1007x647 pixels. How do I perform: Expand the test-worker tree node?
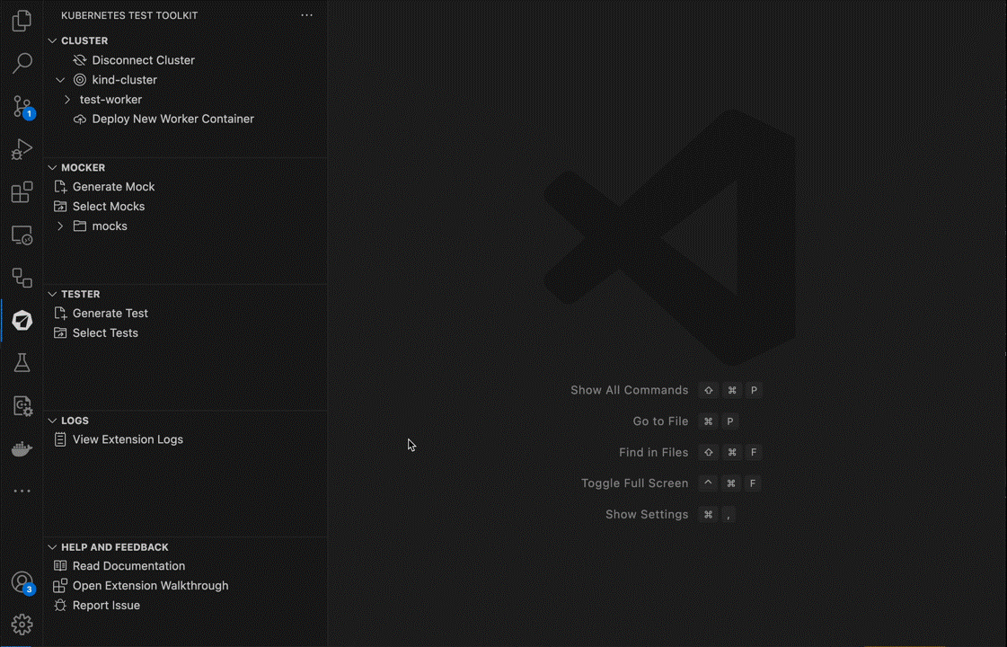coord(67,100)
